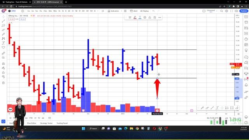249x140 pixels.
Task: Switch to the XPEV browser tab
Action: coord(47,2)
